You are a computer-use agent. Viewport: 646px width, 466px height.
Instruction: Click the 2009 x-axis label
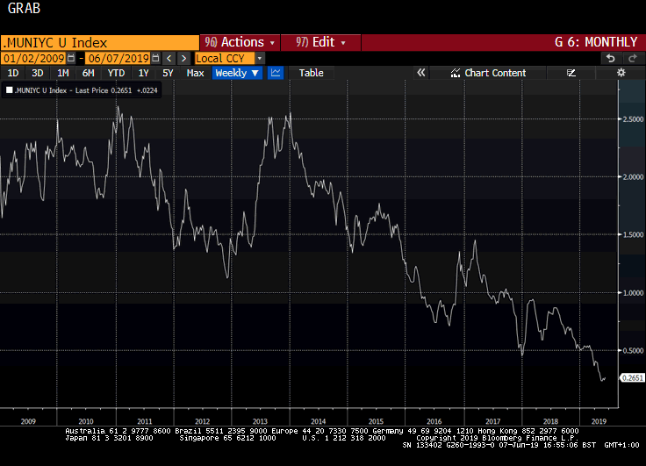[28, 421]
